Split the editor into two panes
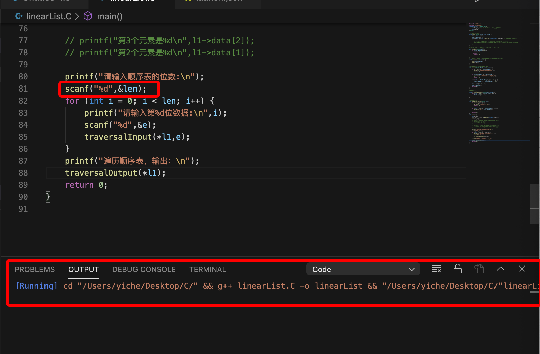The height and width of the screenshot is (354, 540). point(501,1)
